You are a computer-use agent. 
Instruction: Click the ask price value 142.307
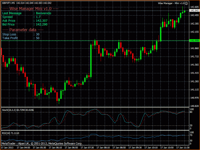(42, 21)
